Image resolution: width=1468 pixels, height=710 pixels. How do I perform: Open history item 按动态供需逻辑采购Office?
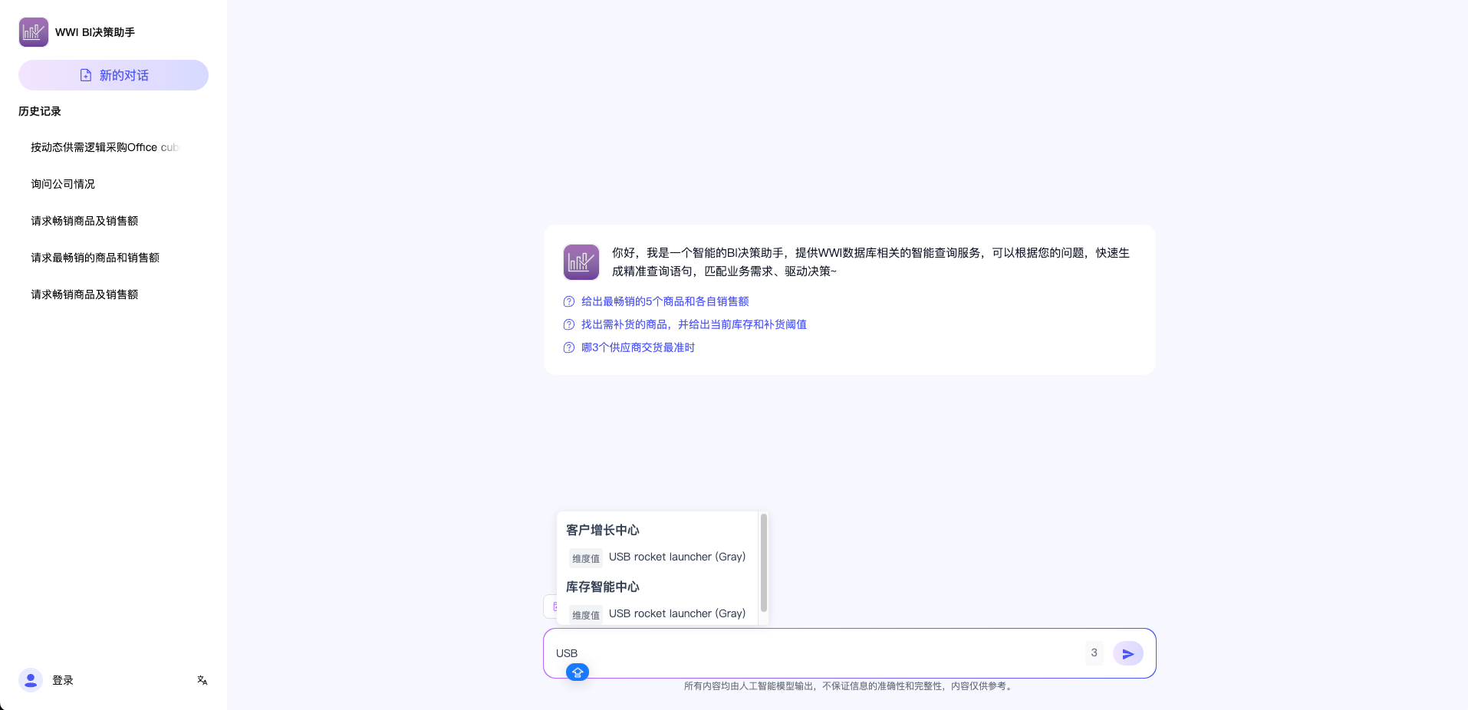(x=104, y=147)
